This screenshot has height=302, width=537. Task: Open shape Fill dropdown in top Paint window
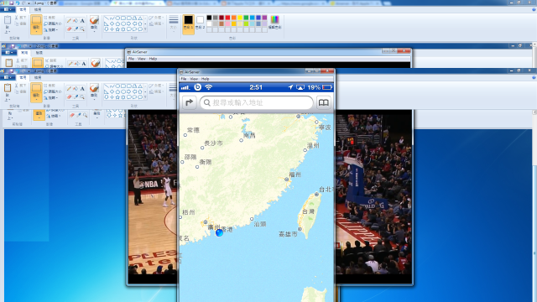click(156, 24)
